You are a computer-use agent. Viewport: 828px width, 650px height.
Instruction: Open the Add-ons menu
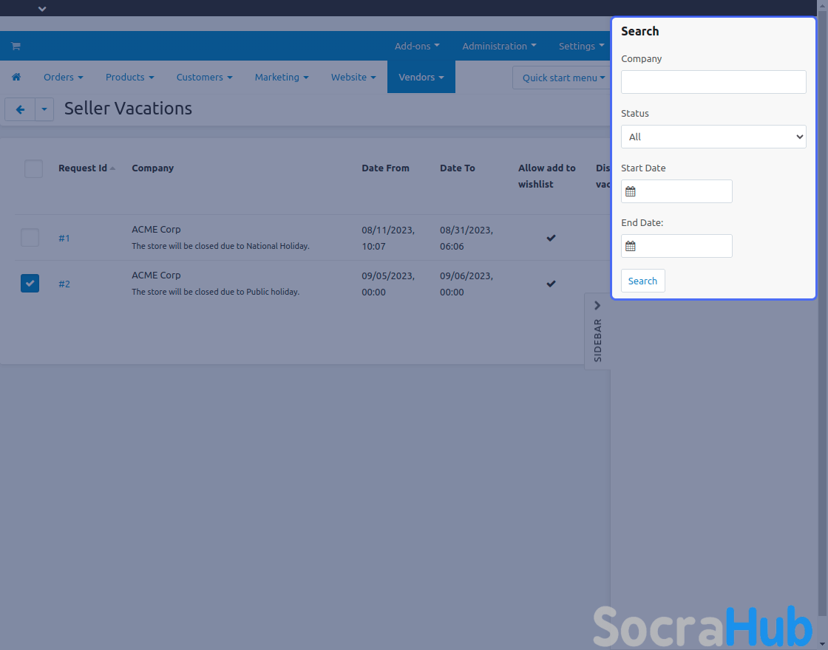[417, 46]
